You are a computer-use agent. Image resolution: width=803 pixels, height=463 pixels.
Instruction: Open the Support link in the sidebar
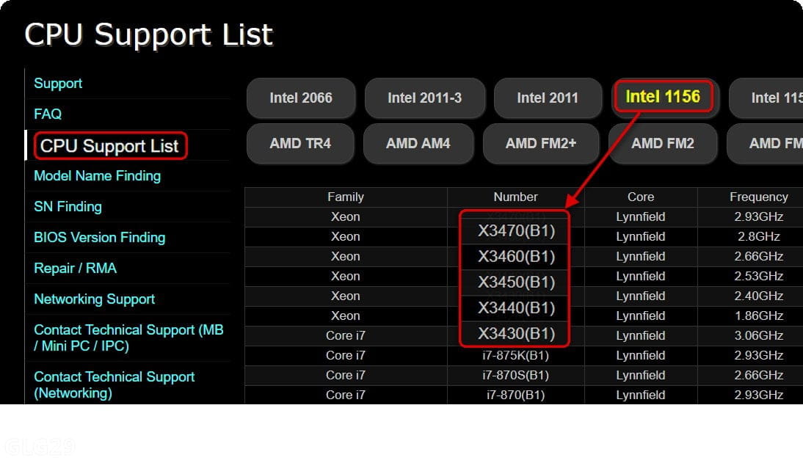[x=58, y=84]
